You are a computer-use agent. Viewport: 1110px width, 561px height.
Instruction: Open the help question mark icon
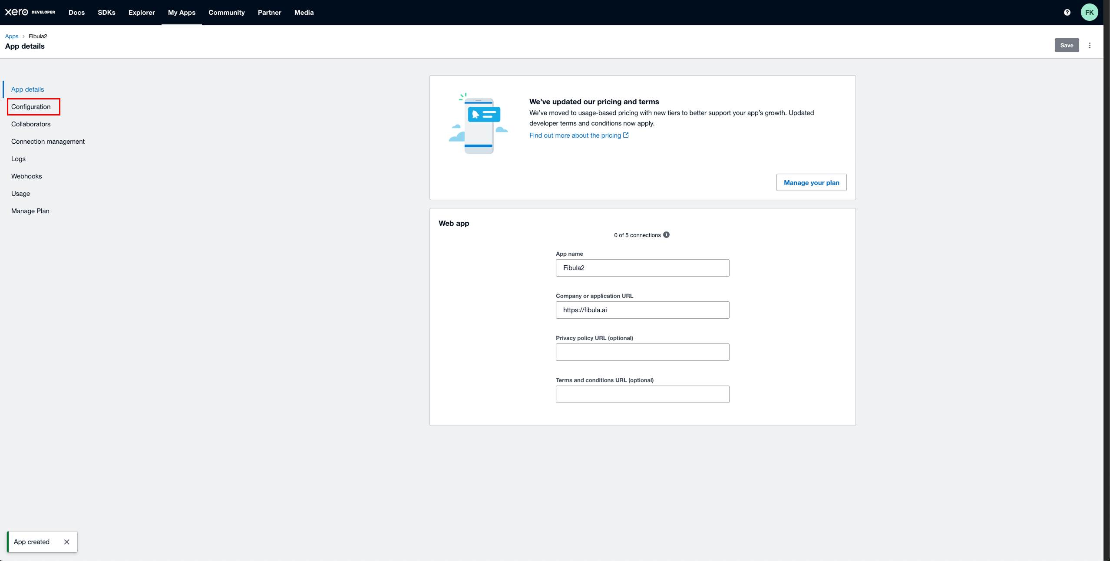[1067, 12]
